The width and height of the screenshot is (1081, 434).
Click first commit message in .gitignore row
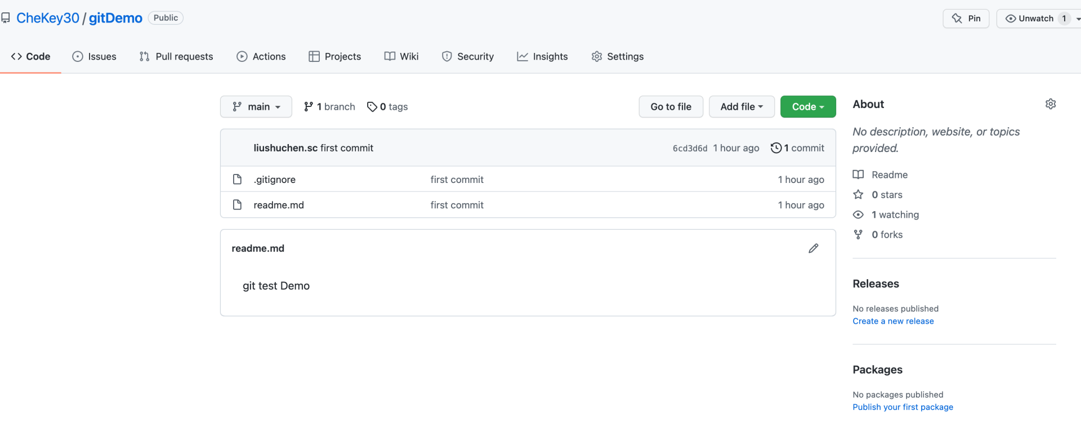(457, 180)
